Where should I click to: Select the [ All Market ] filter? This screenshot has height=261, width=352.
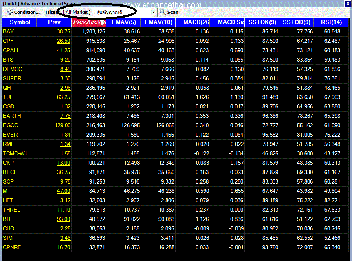tap(77, 12)
